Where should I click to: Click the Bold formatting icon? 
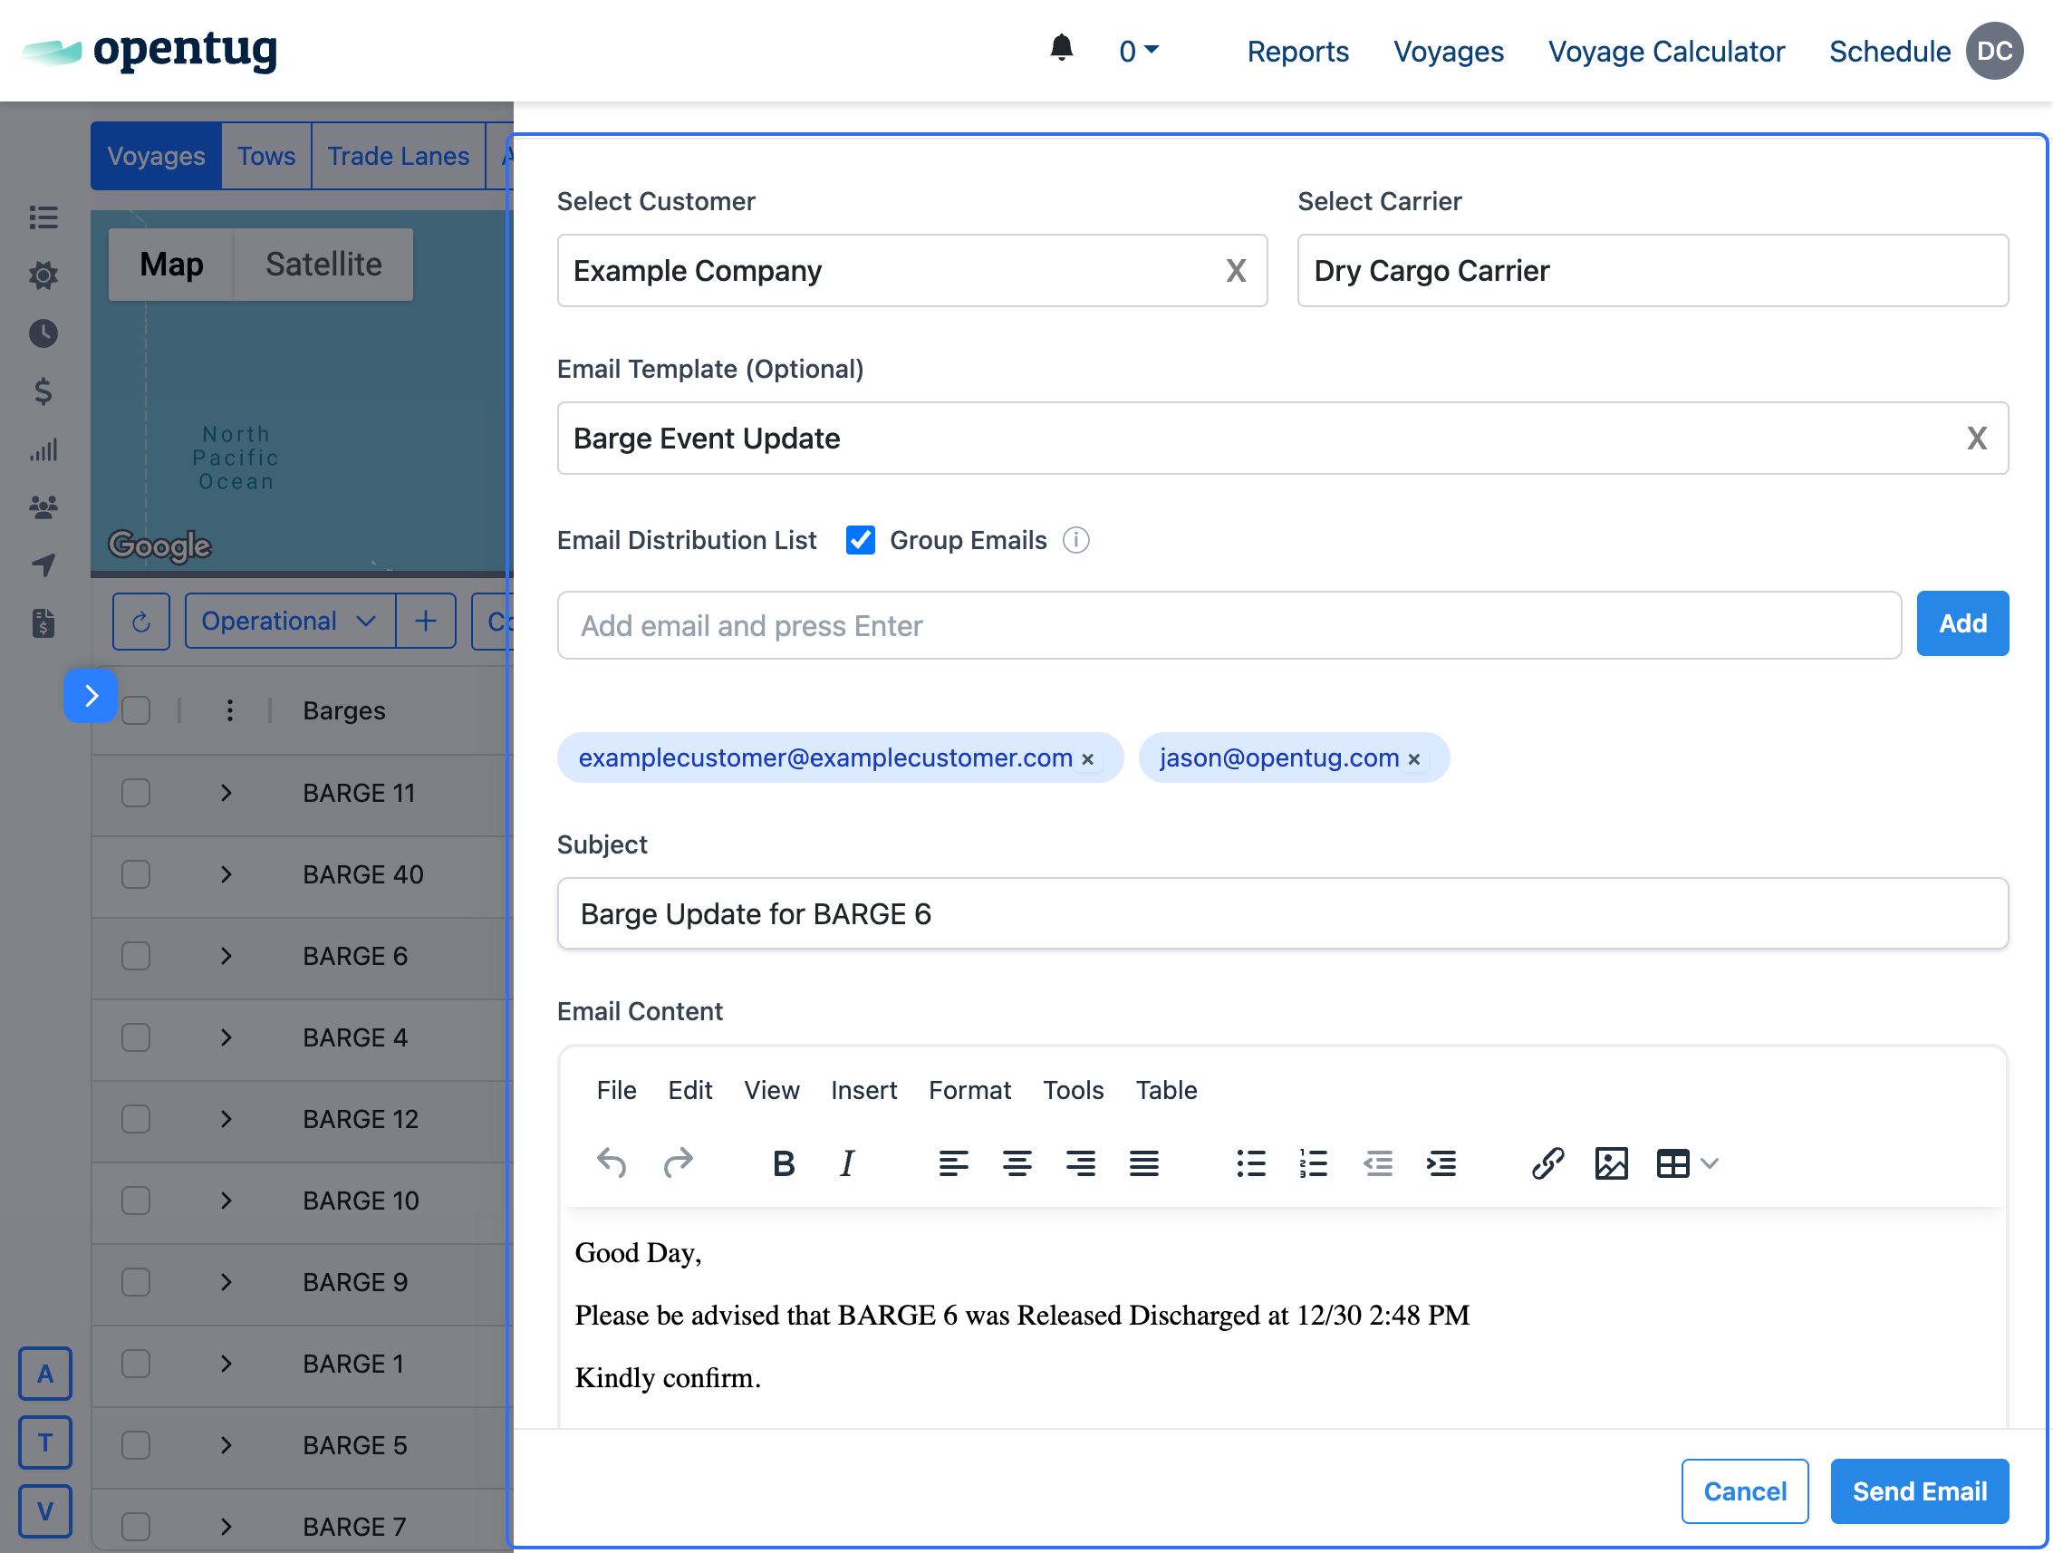pos(784,1163)
